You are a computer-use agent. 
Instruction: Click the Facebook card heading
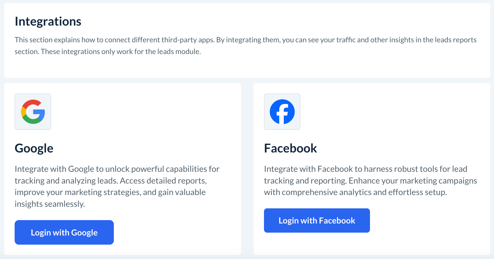coord(290,148)
